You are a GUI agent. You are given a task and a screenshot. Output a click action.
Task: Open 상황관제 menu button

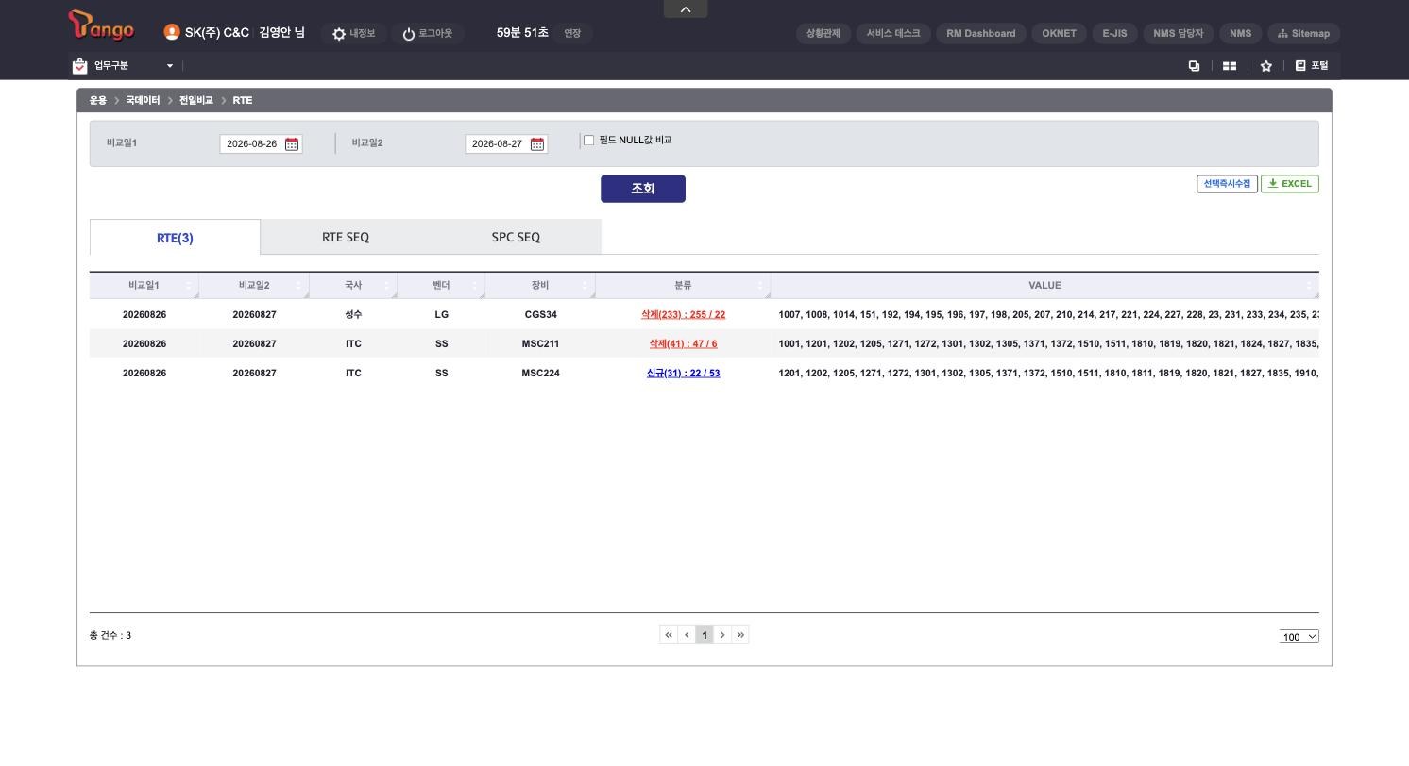coord(823,33)
